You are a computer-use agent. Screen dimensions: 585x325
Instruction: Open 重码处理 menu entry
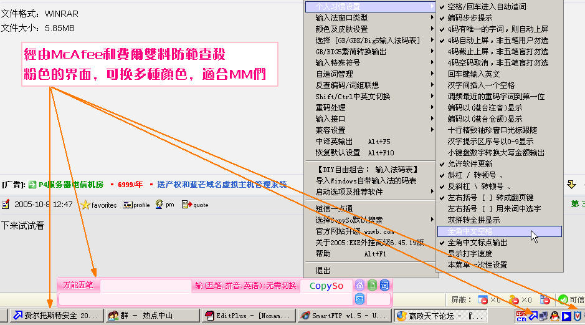coord(371,107)
